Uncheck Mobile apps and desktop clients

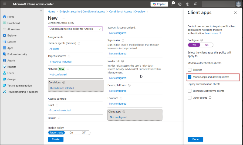point(189,77)
